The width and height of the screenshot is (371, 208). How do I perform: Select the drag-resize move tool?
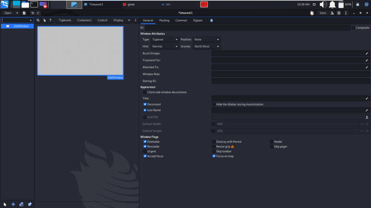pyautogui.click(x=13, y=204)
